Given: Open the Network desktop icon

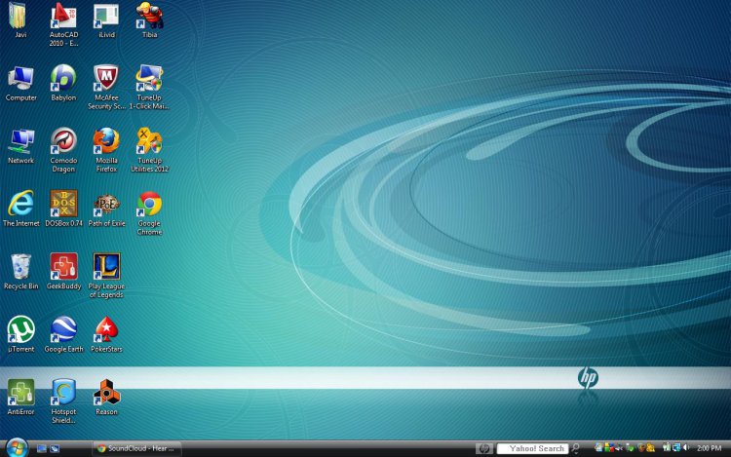Looking at the screenshot, I should (x=20, y=147).
